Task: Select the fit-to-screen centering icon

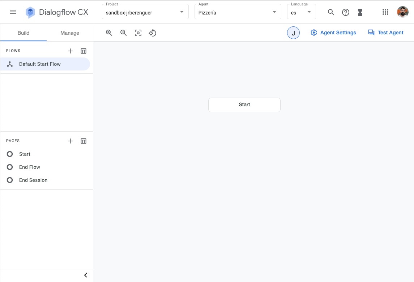Action: [x=138, y=33]
